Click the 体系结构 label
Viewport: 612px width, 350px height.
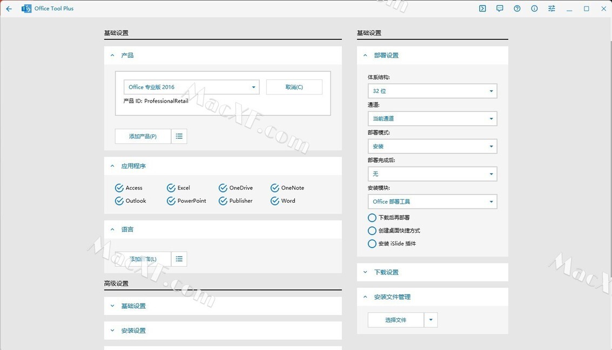(379, 77)
